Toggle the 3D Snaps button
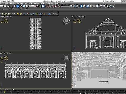The height and width of the screenshot is (94, 126). [47, 6]
